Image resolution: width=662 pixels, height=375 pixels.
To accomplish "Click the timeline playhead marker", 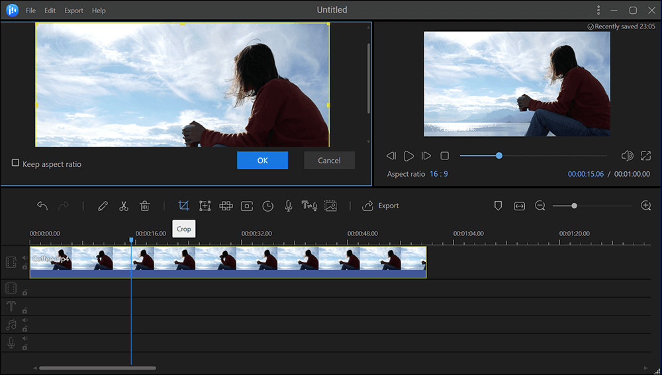I will (131, 240).
